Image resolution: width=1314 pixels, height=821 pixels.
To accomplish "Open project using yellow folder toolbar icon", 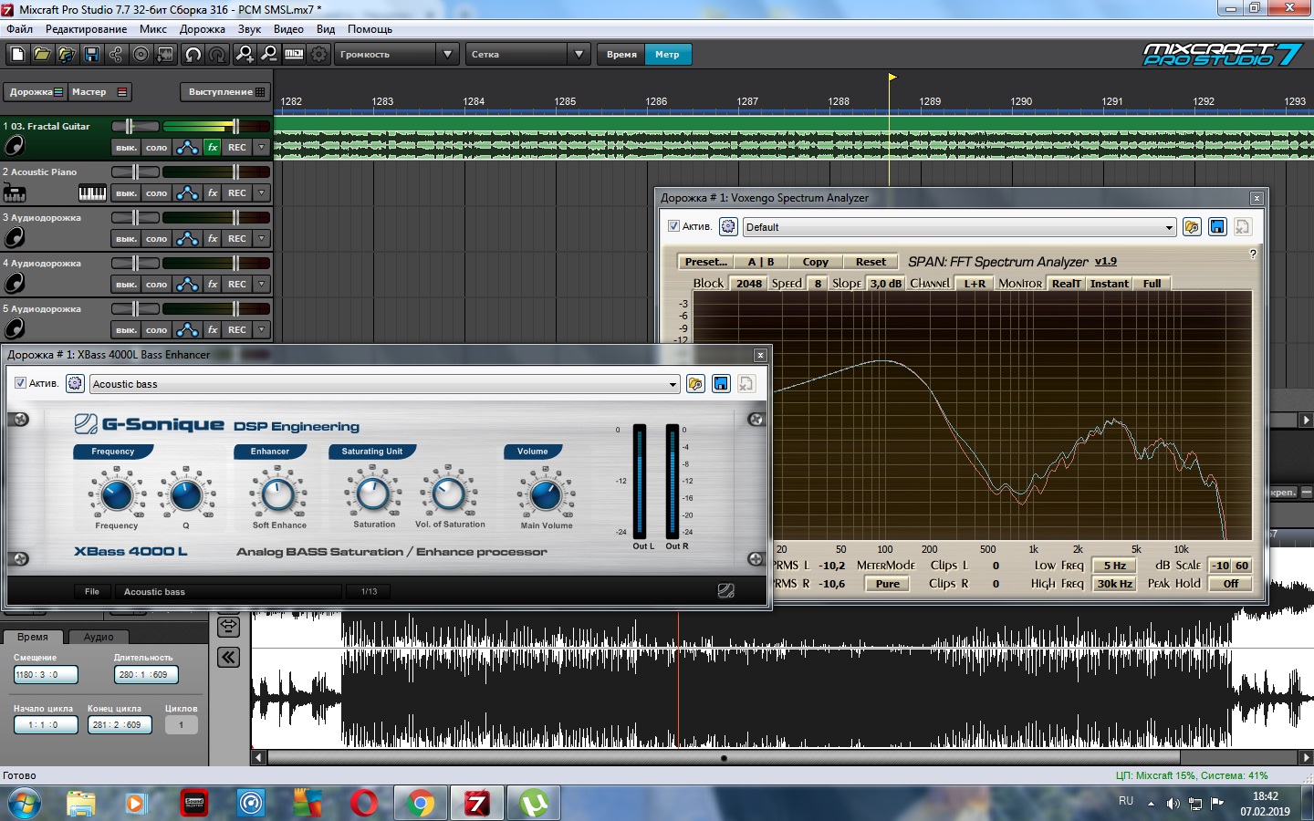I will [42, 55].
